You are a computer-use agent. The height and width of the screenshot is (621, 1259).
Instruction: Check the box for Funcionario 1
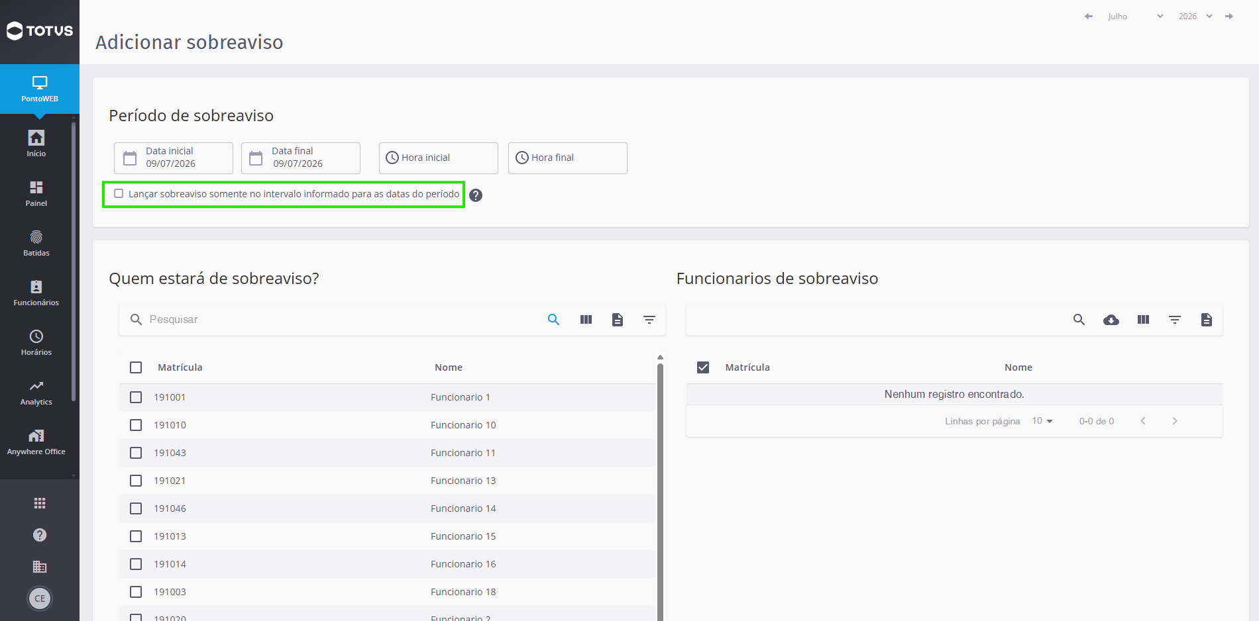(136, 397)
